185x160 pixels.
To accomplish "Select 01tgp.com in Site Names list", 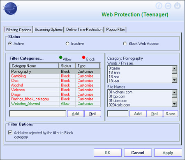I will tap(117, 96).
